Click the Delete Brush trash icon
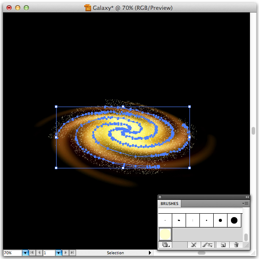Viewport: 259px width, 259px height. (x=236, y=245)
